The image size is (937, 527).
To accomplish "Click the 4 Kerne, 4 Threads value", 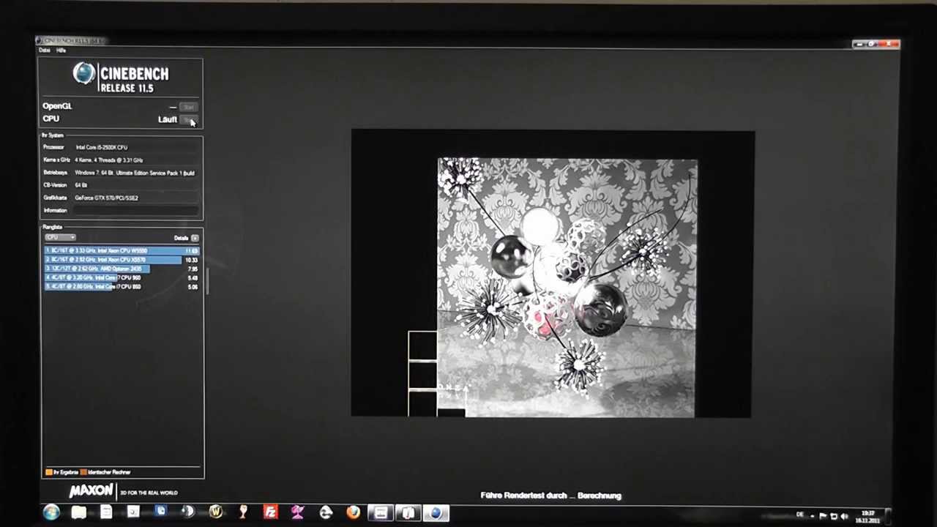I will pos(108,160).
